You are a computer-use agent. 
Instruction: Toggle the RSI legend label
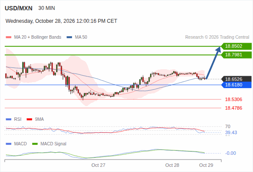pyautogui.click(x=18, y=119)
